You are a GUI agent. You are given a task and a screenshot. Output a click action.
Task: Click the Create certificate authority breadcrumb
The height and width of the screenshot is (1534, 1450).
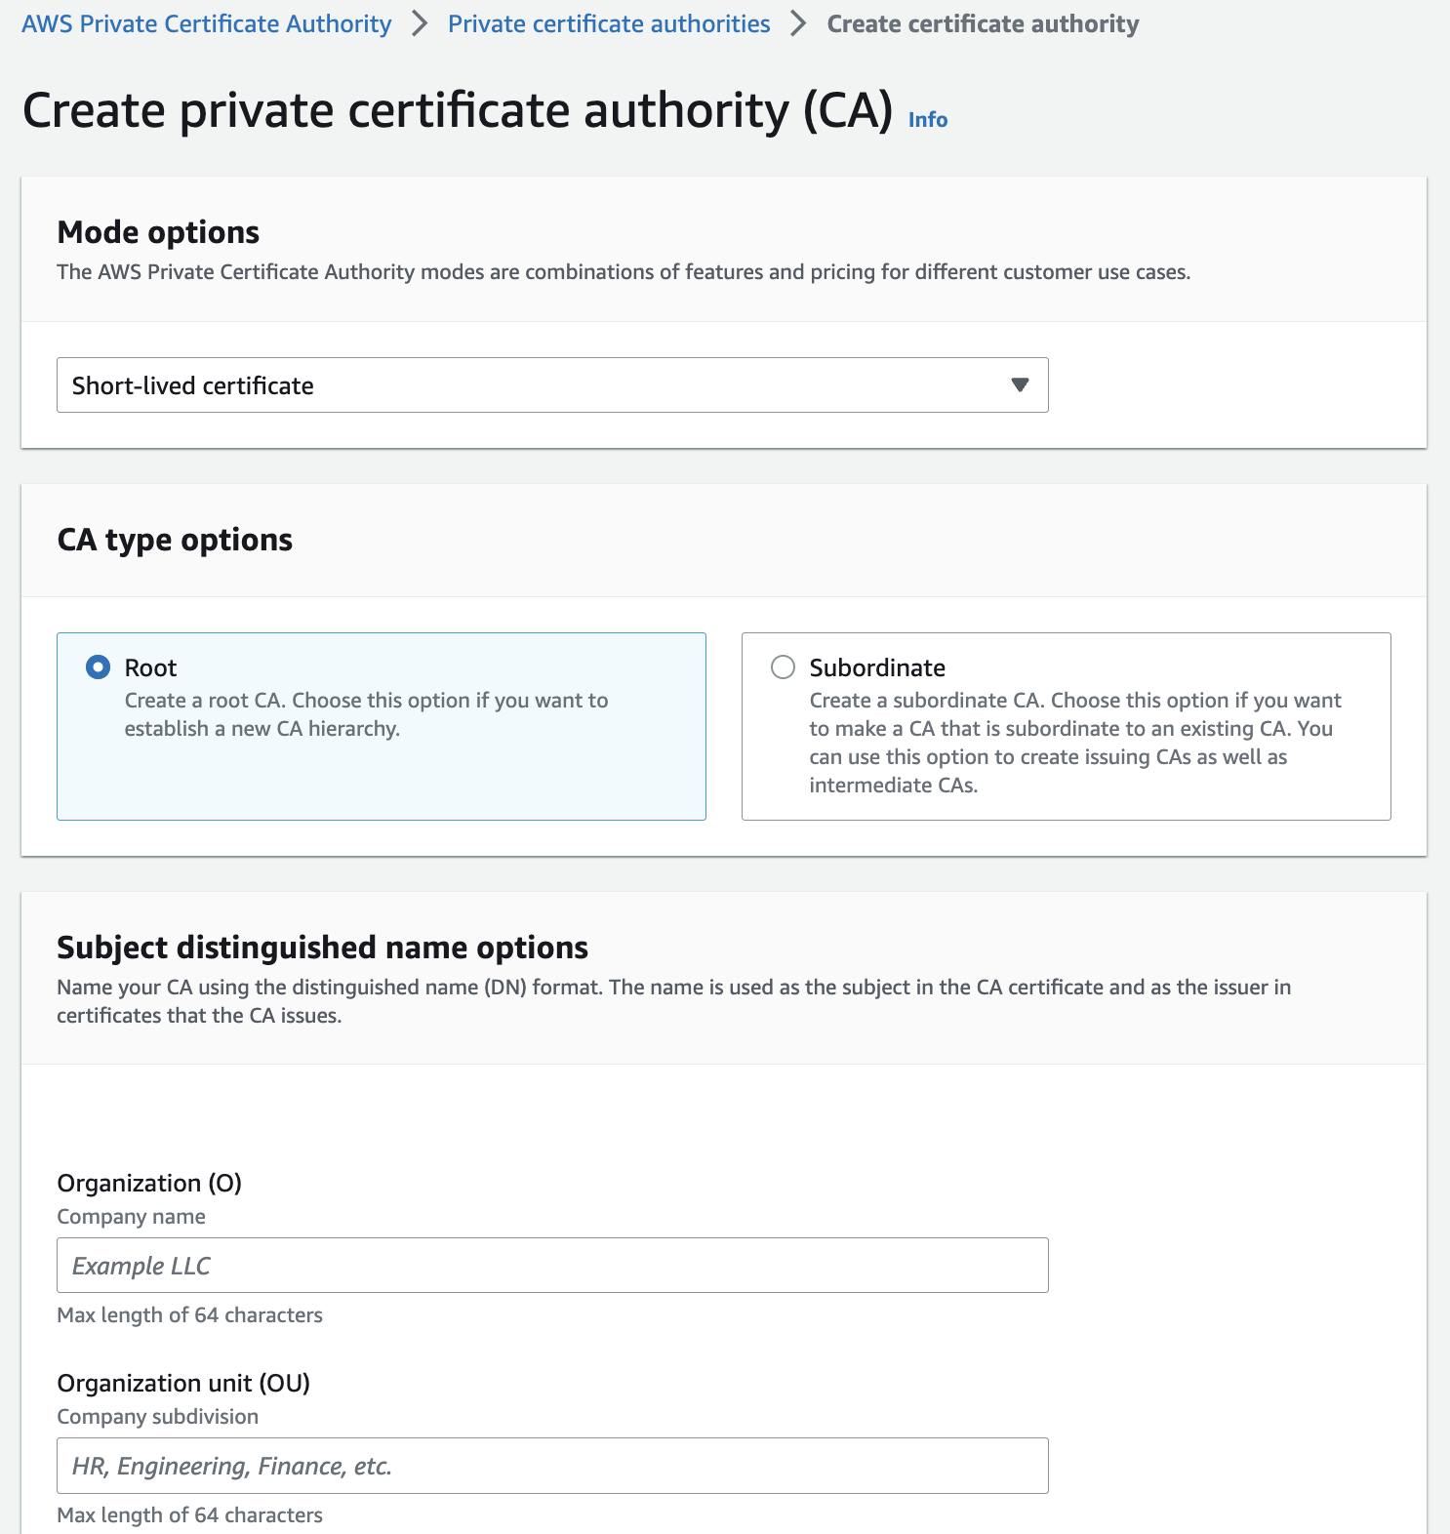983,23
